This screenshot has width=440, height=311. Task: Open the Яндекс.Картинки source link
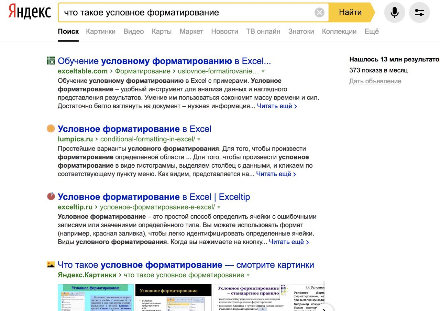[87, 275]
